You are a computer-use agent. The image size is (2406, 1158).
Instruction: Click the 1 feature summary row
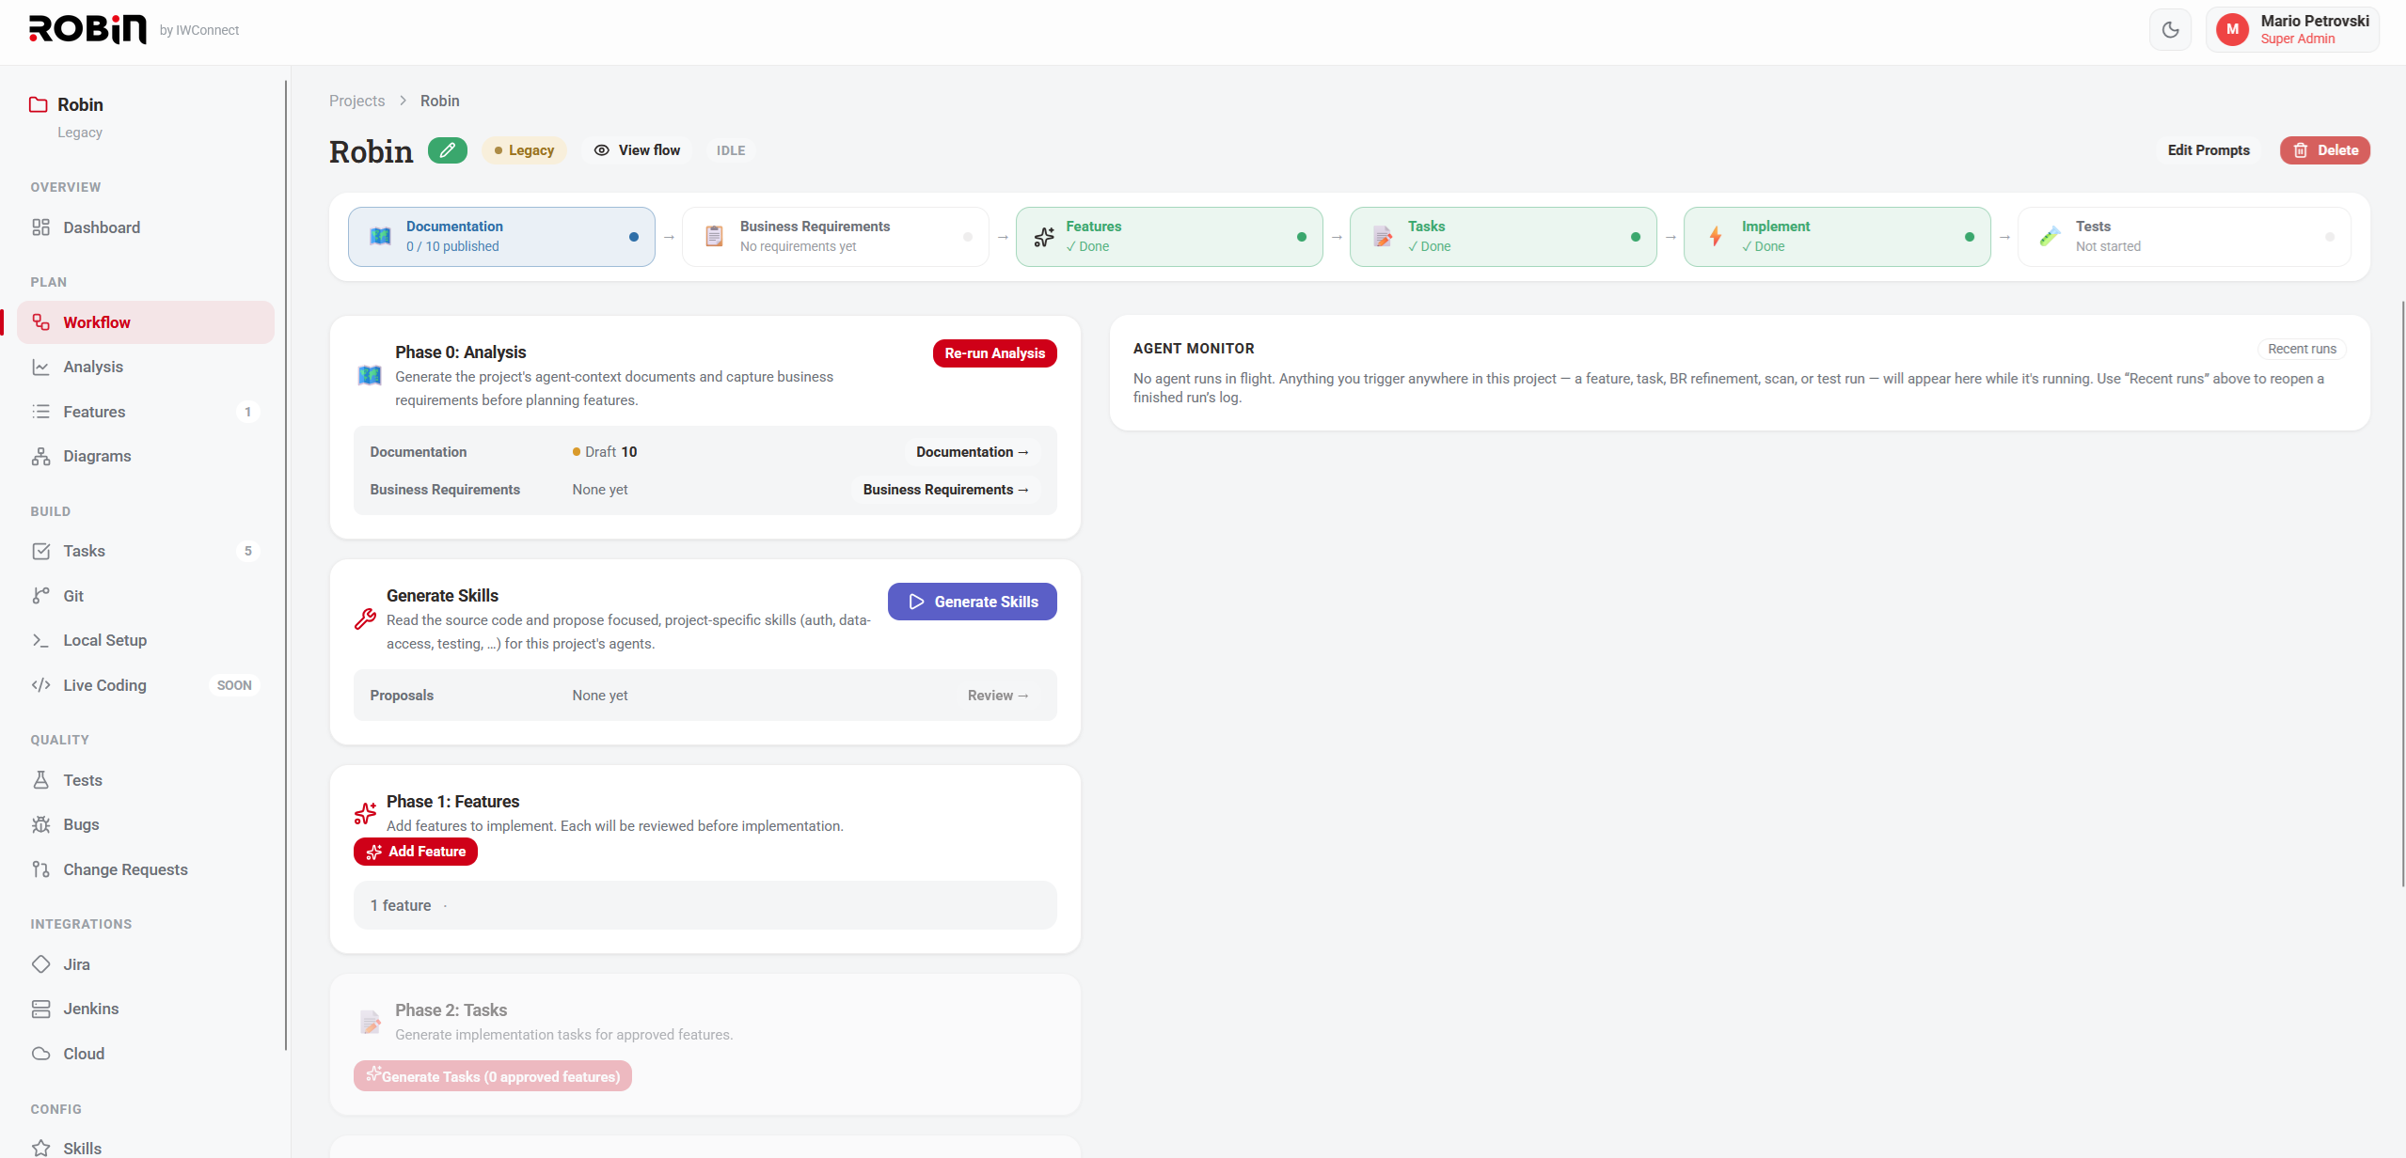pyautogui.click(x=705, y=905)
